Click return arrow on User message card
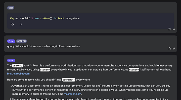181x100 pixels. coord(174,29)
